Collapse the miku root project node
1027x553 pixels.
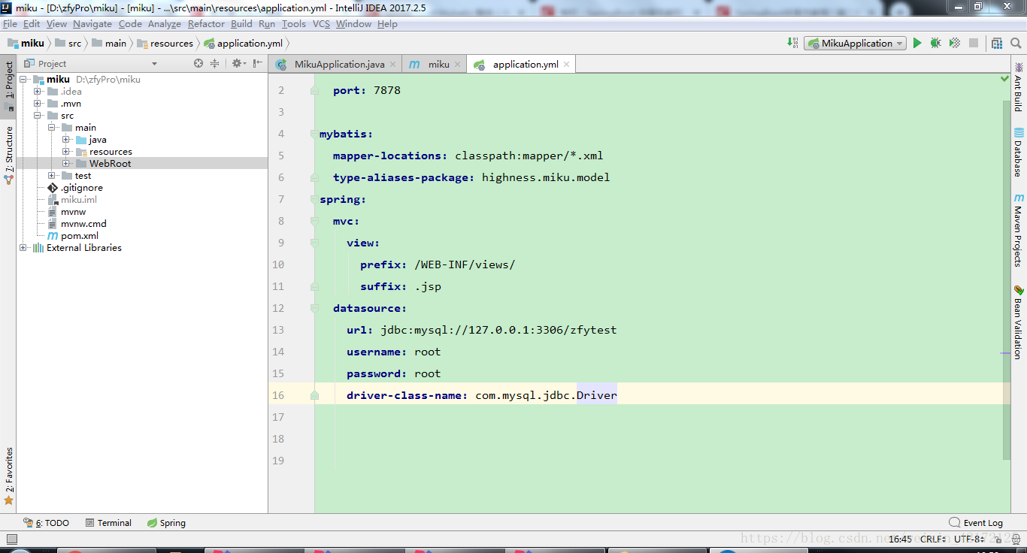click(23, 80)
